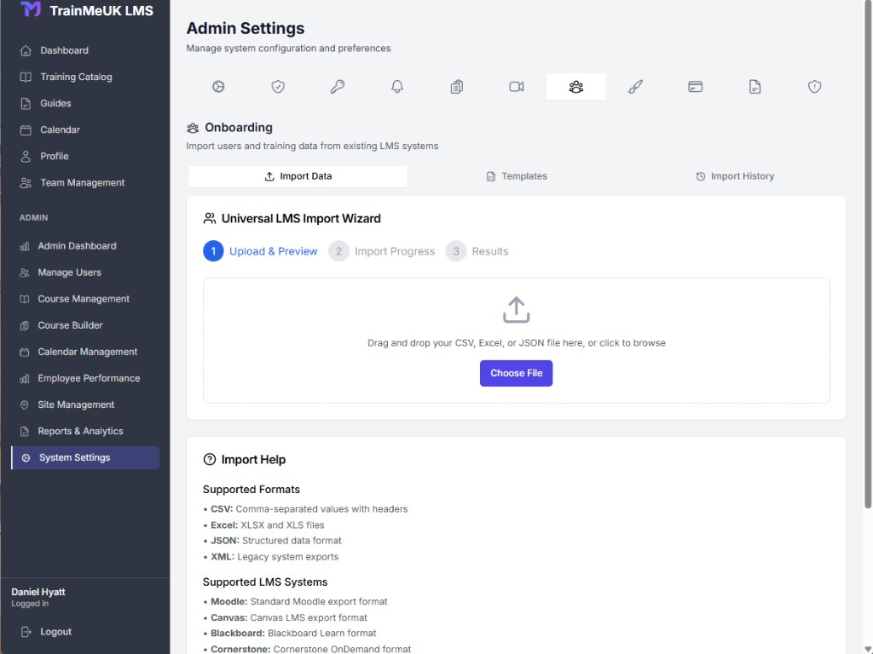Click the Site Management location pin icon

(25, 404)
